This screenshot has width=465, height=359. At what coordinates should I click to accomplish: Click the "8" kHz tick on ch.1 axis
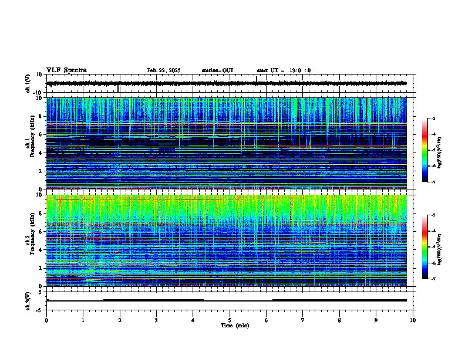tap(41, 116)
